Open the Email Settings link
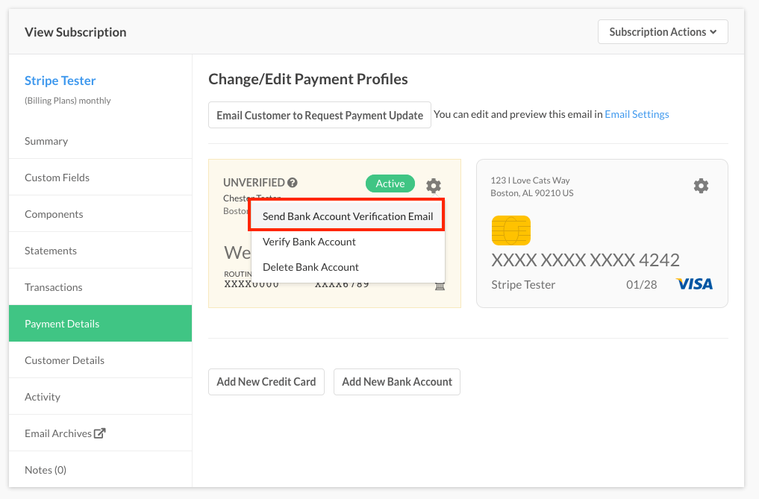The width and height of the screenshot is (759, 499). pos(637,114)
